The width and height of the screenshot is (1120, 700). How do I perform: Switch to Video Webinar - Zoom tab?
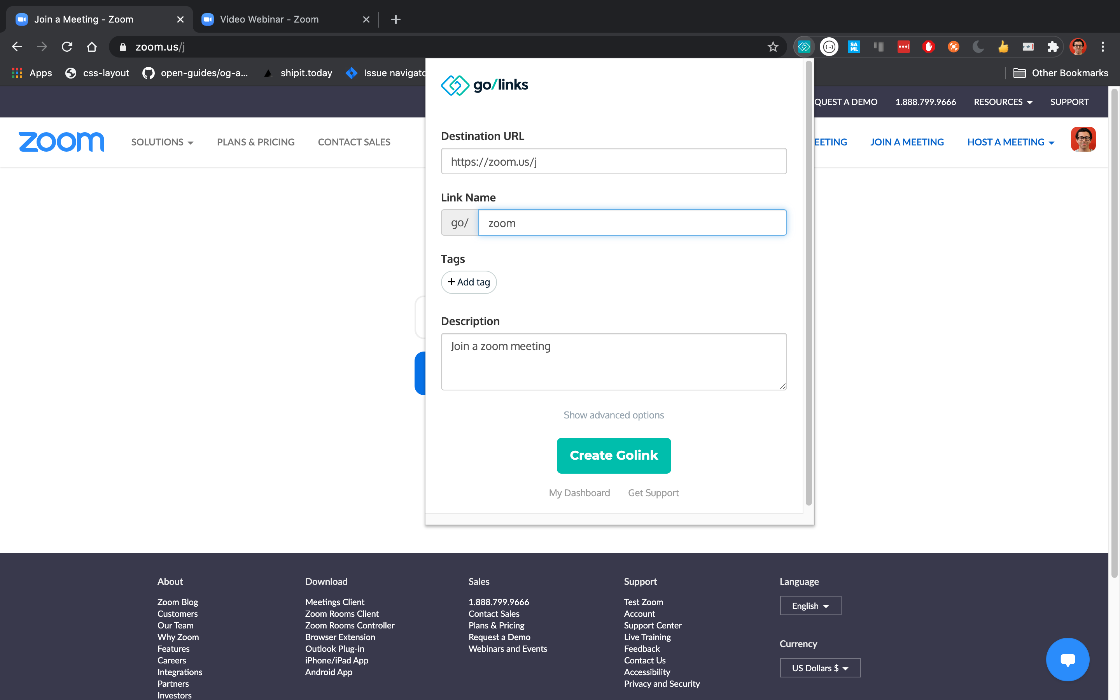click(269, 19)
